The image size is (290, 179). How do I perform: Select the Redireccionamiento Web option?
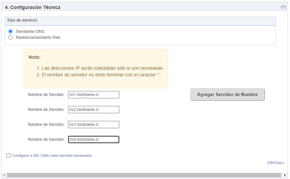[x=11, y=37]
